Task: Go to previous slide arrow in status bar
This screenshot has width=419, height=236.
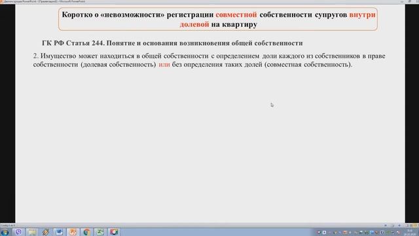Action: tap(386, 226)
